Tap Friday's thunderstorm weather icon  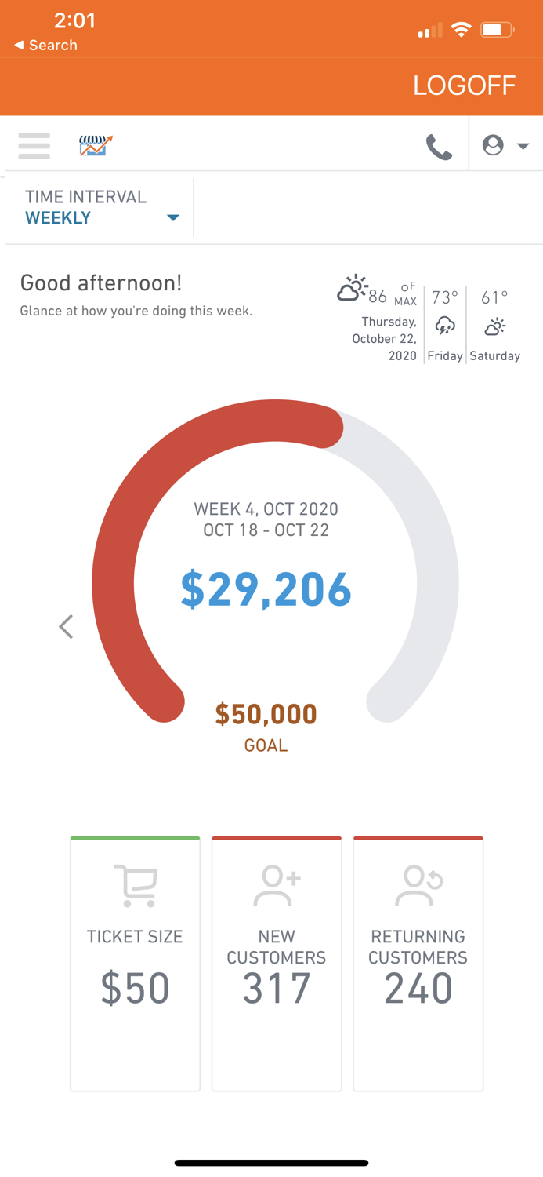444,326
